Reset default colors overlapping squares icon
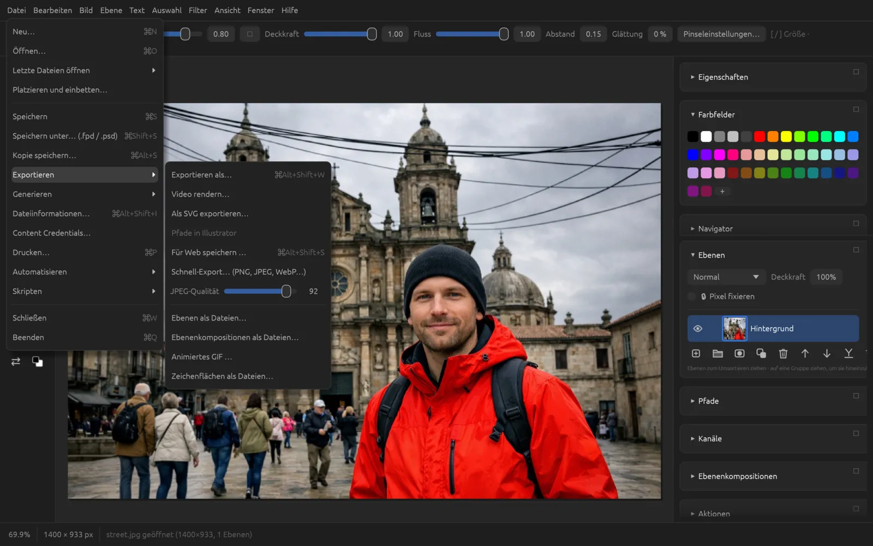This screenshot has width=873, height=546. (x=37, y=361)
